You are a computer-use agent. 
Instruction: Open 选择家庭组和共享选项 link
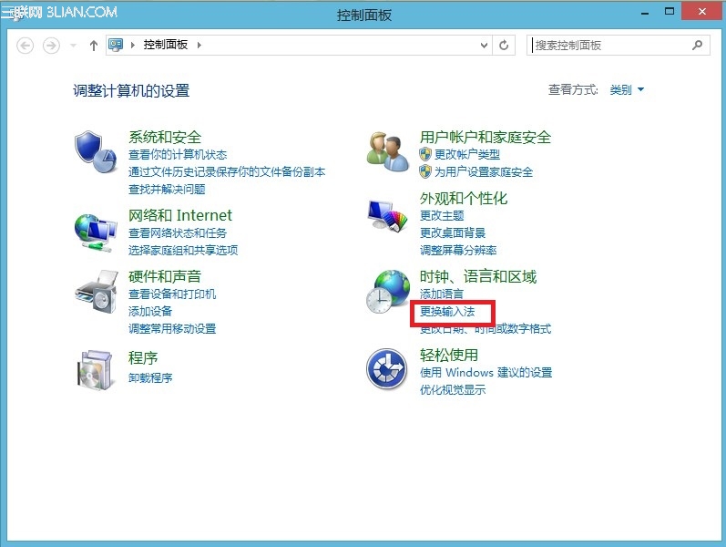pyautogui.click(x=183, y=251)
